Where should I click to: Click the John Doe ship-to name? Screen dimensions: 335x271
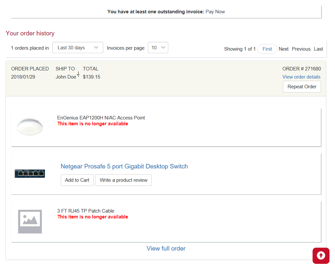coord(66,77)
